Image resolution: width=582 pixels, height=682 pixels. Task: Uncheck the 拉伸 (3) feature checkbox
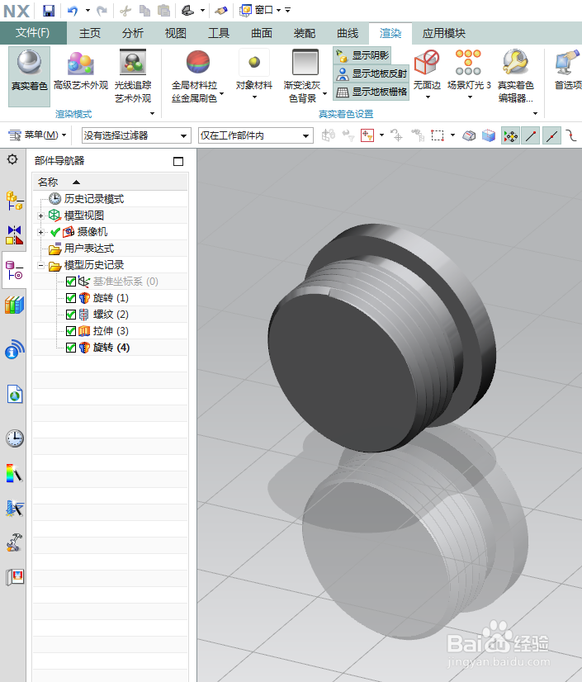[71, 331]
